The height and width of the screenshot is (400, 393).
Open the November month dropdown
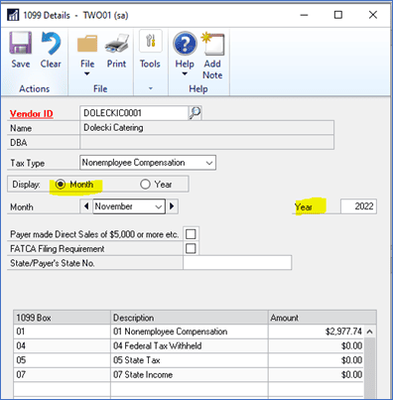(159, 206)
